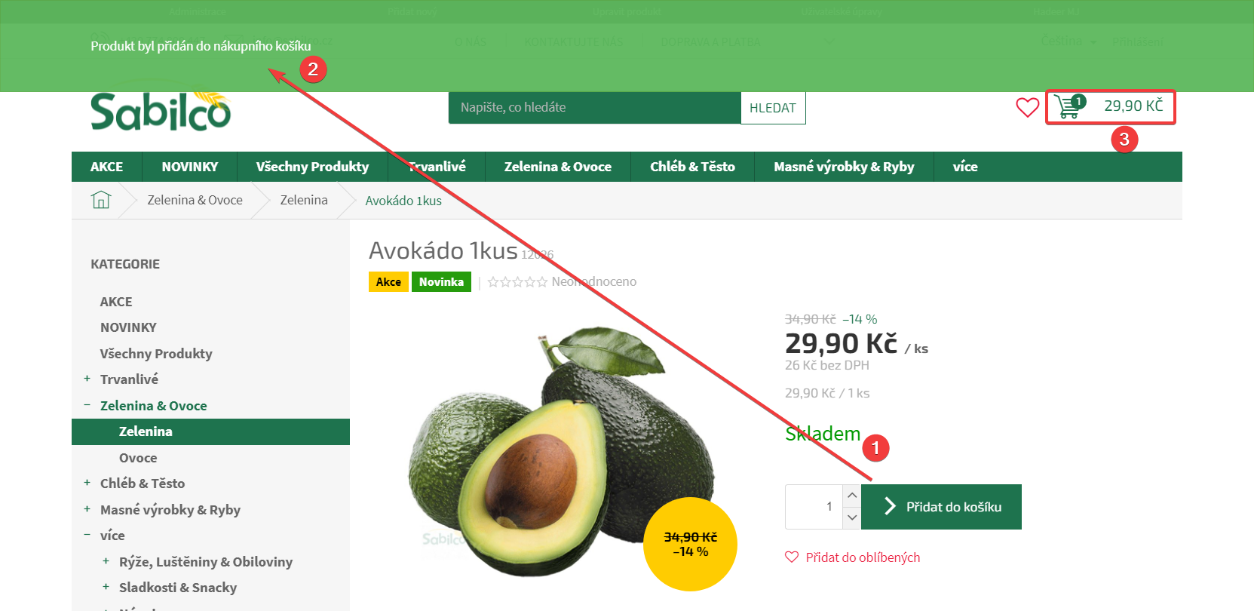The image size is (1254, 611).
Task: Click the heart next to Přidat do oblíbených
Action: [792, 557]
